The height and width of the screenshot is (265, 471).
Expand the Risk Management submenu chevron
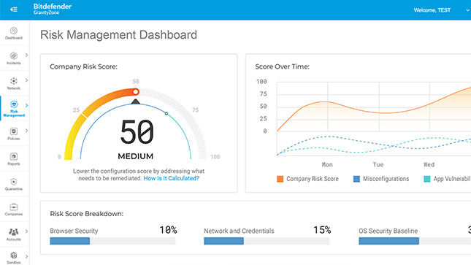tap(27, 105)
